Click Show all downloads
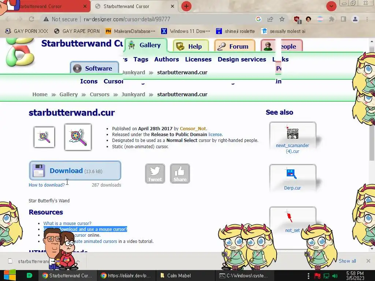The width and height of the screenshot is (375, 281). click(x=347, y=261)
